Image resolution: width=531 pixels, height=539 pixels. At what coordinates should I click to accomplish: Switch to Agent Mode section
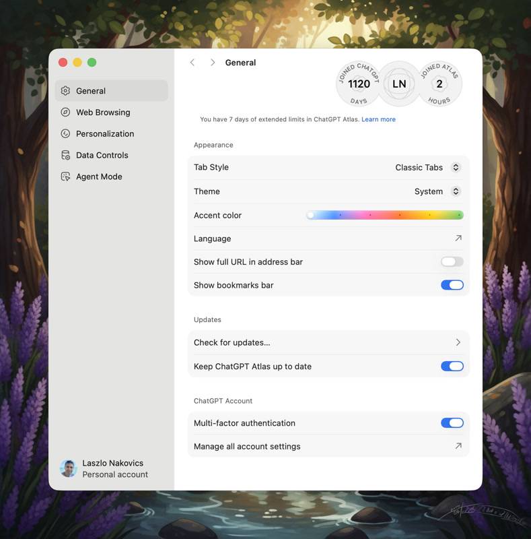[x=112, y=177]
